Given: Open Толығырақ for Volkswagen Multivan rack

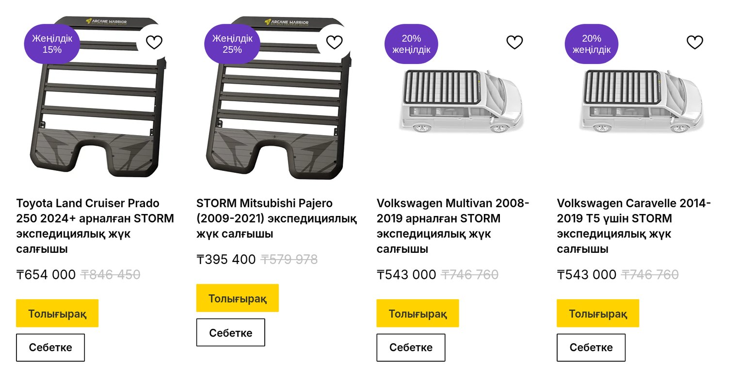Looking at the screenshot, I should (x=417, y=313).
